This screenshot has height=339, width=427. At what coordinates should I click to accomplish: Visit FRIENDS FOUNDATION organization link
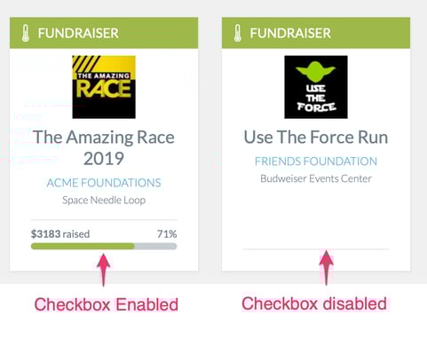click(x=316, y=162)
